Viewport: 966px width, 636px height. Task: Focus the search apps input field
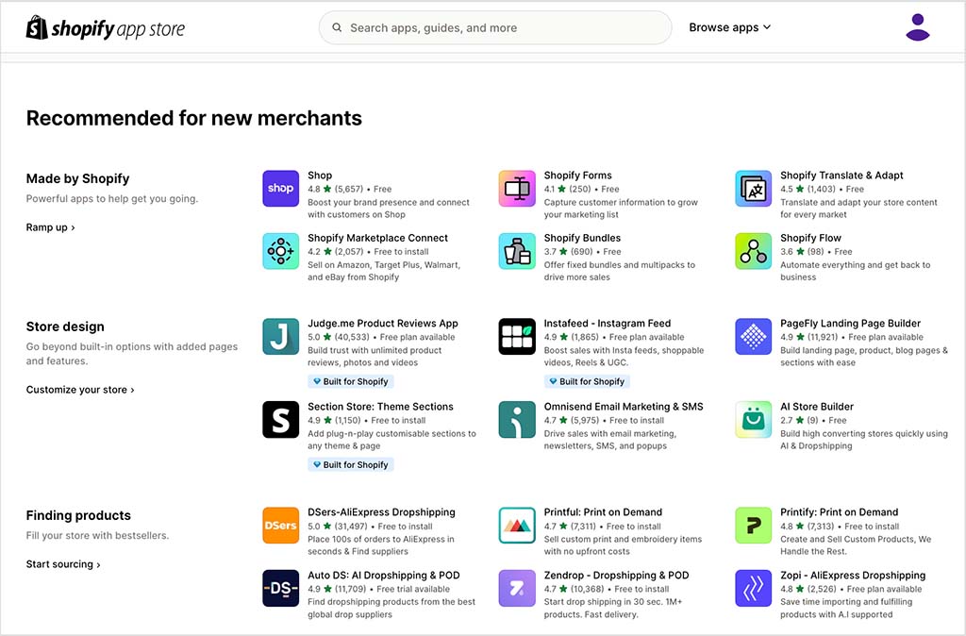point(495,27)
